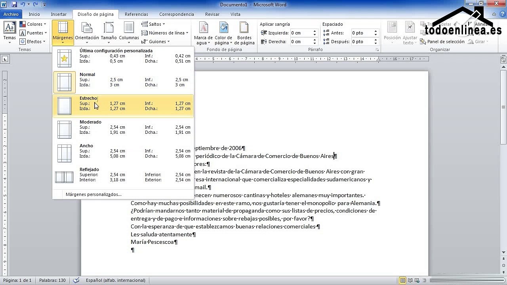Image resolution: width=507 pixels, height=285 pixels.
Task: Click the Bordes de página button
Action: pyautogui.click(x=244, y=33)
